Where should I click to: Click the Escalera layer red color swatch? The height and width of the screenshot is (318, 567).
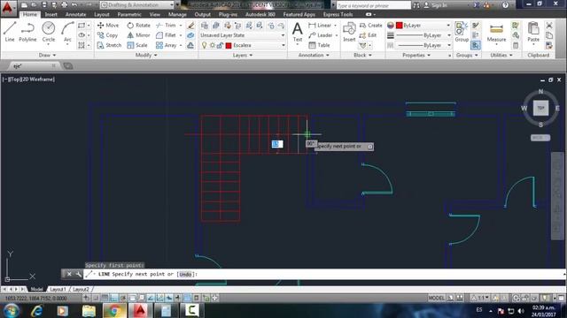point(229,45)
